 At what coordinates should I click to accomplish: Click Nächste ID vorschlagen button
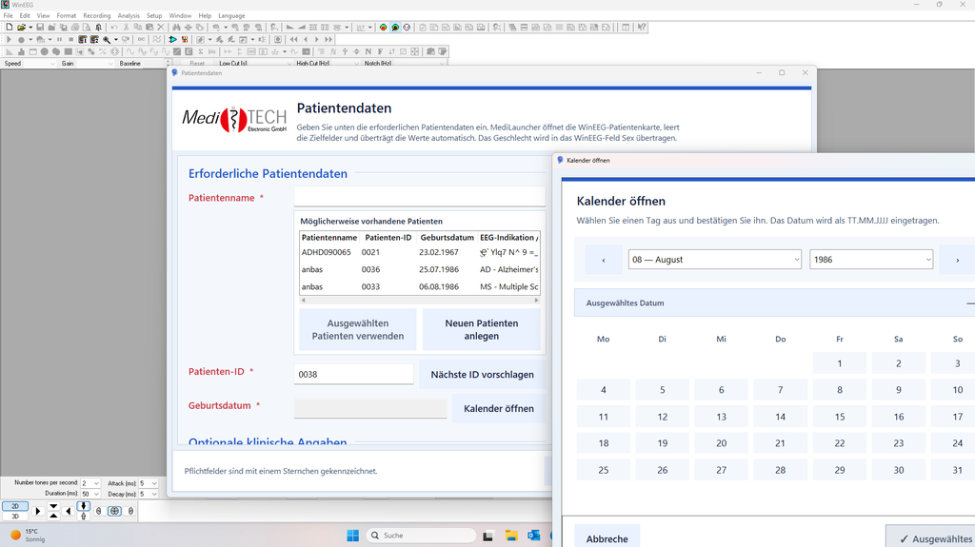[x=482, y=374]
